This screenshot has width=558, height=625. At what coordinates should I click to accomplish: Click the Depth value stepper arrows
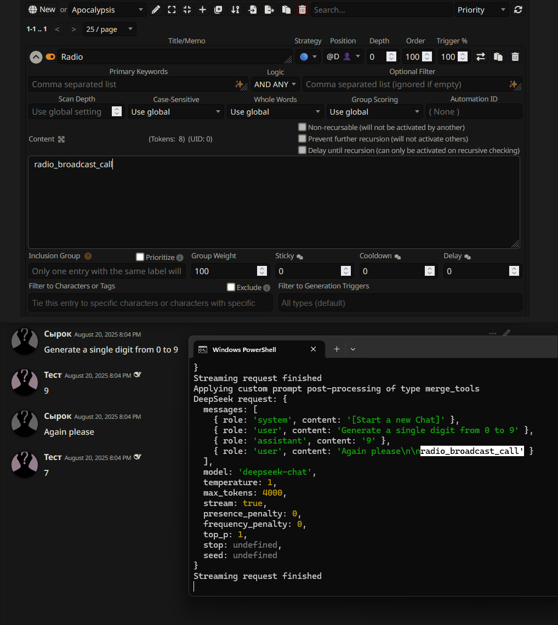(x=391, y=57)
